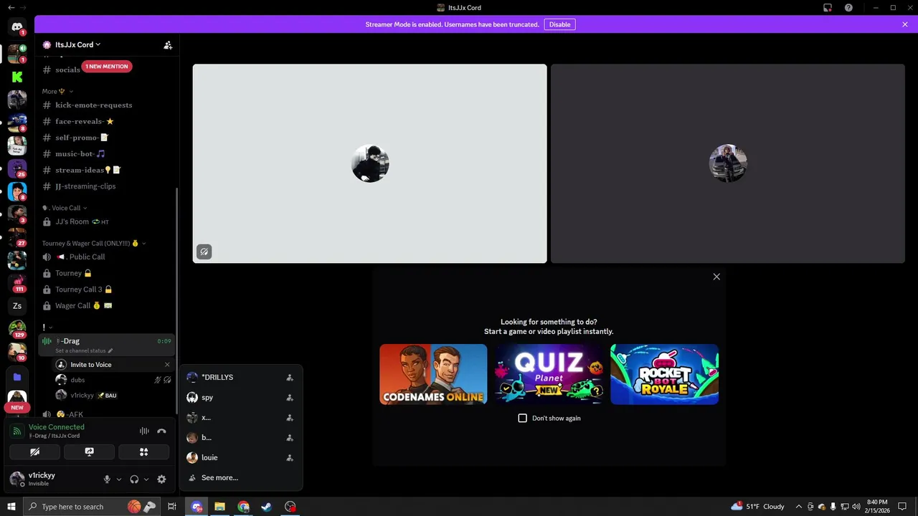918x516 pixels.
Task: Start an Activity with the shapes button
Action: (143, 452)
